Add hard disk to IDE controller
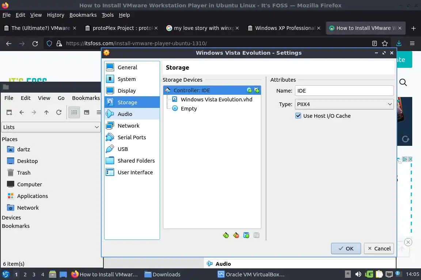The image size is (421, 280). pos(257,90)
